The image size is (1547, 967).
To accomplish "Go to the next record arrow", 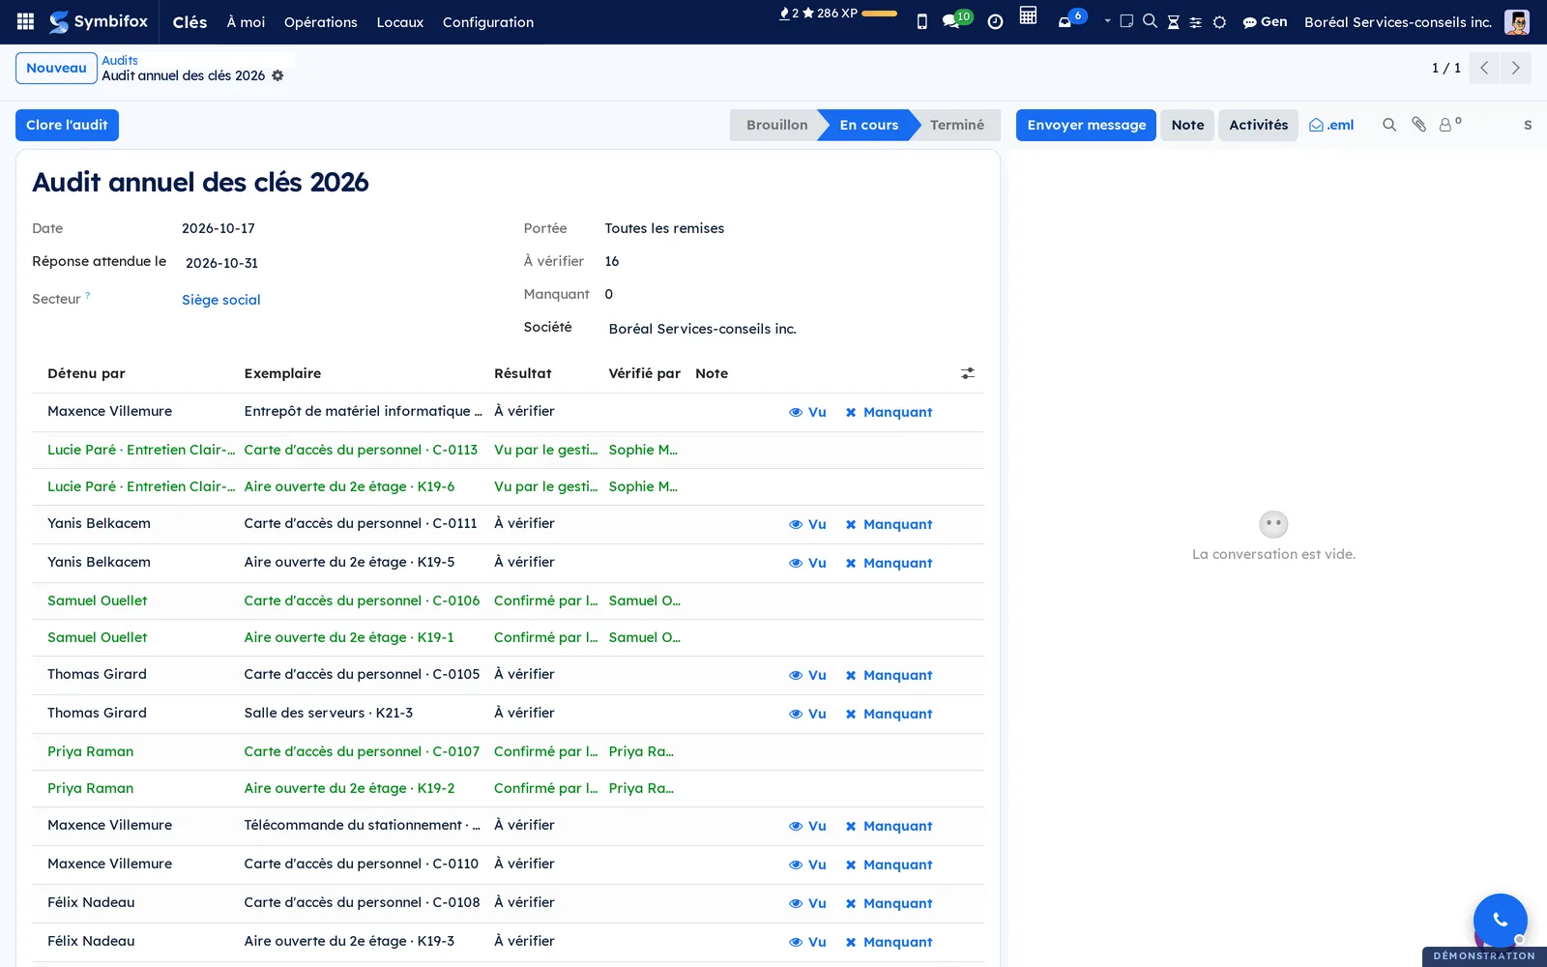I will tap(1515, 68).
